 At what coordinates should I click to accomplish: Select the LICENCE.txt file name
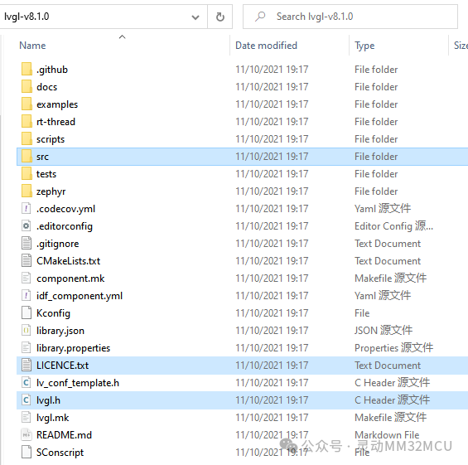62,366
